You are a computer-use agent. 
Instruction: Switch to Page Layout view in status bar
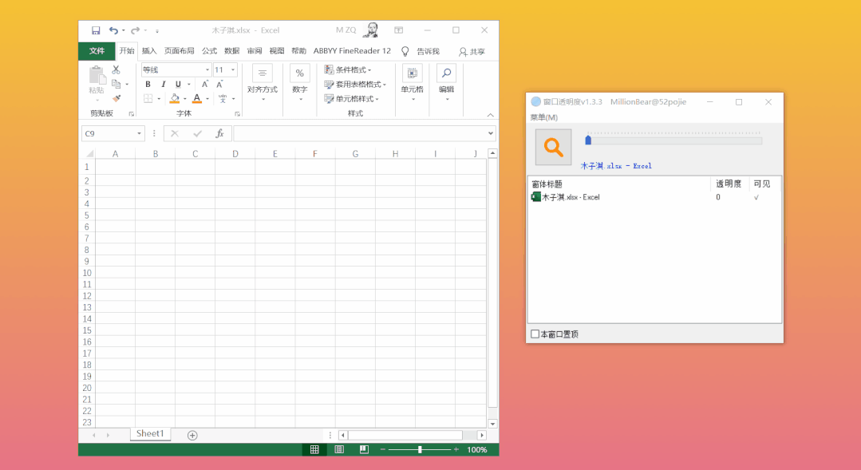(x=339, y=450)
